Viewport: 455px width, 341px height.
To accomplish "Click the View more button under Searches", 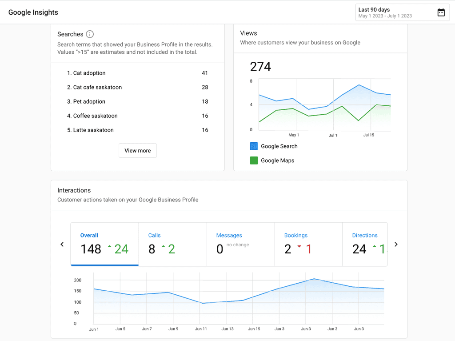I will (137, 150).
